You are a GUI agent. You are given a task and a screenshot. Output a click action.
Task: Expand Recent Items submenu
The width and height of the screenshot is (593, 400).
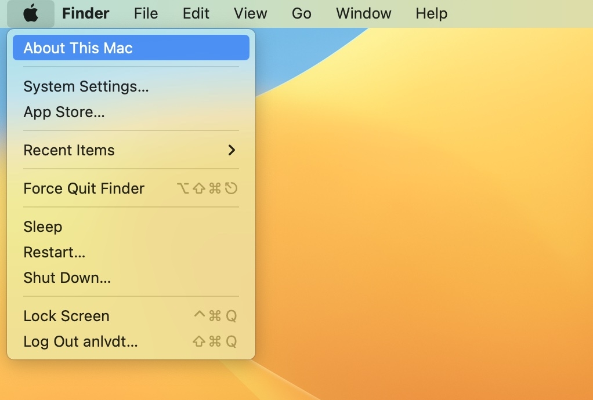click(x=131, y=150)
